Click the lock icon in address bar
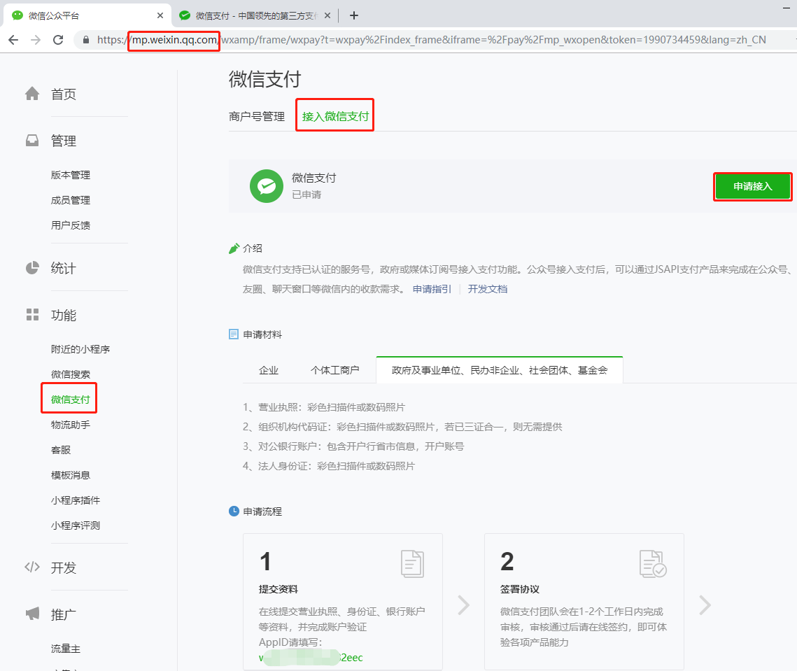The height and width of the screenshot is (671, 797). tap(86, 40)
